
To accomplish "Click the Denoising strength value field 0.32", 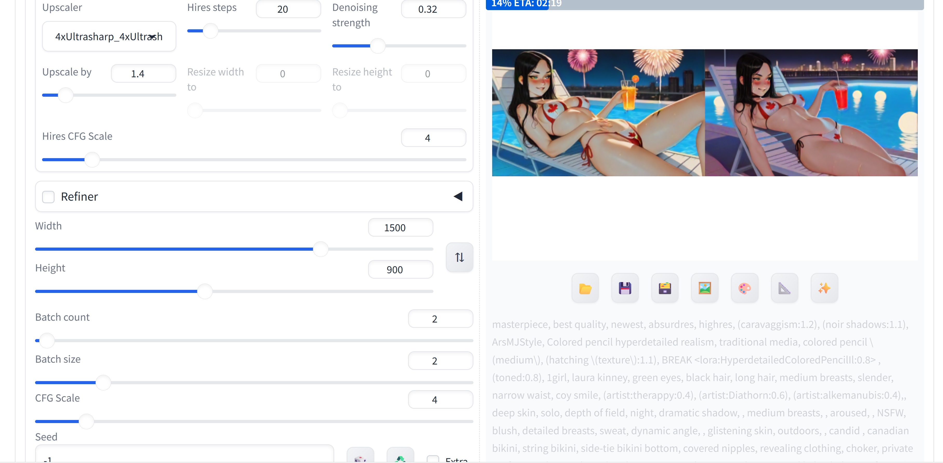I will pos(433,9).
